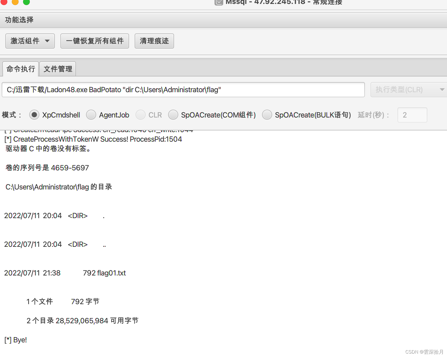This screenshot has width=447, height=357.
Task: Click the 延时(秒) delay field
Action: coord(412,115)
